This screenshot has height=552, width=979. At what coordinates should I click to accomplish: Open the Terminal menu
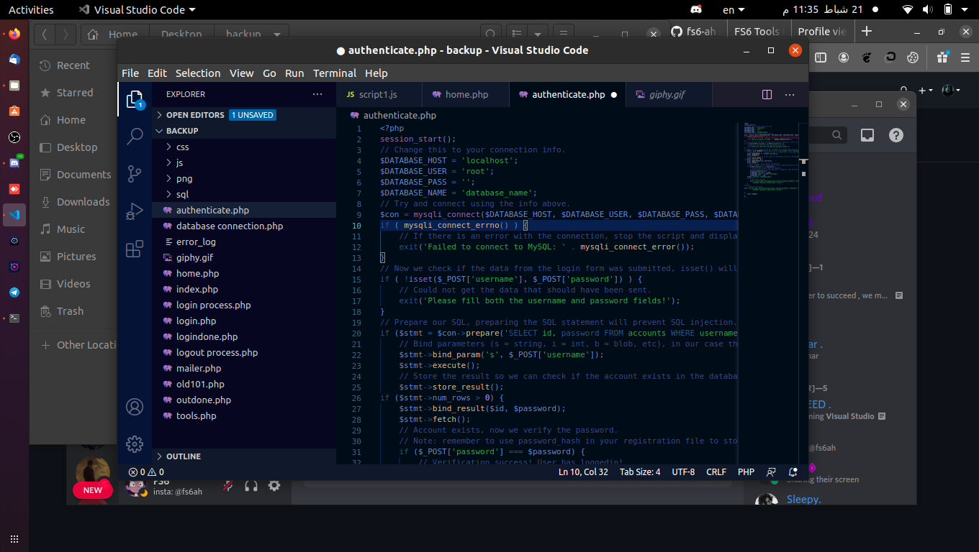tap(335, 73)
